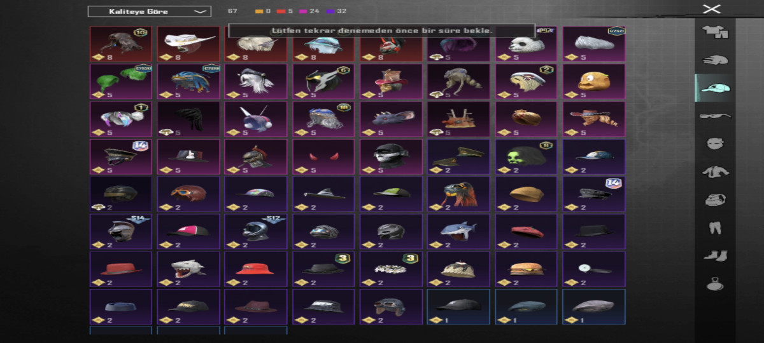Open the backpack category icon
Viewport: 764px width, 343px height.
(714, 199)
